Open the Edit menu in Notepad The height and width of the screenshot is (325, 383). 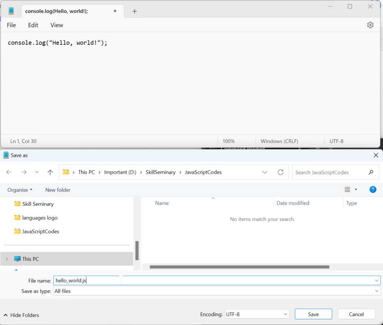click(x=33, y=25)
